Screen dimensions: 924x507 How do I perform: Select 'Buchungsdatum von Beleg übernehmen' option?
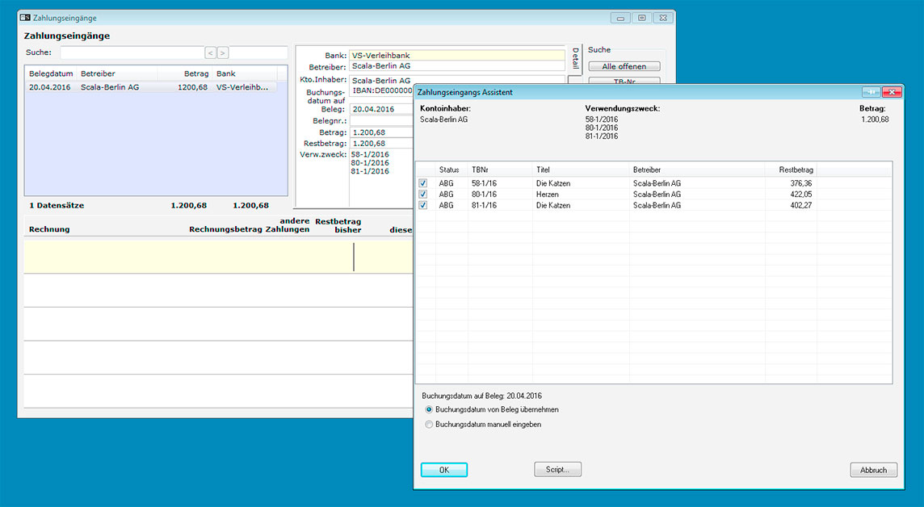click(429, 410)
